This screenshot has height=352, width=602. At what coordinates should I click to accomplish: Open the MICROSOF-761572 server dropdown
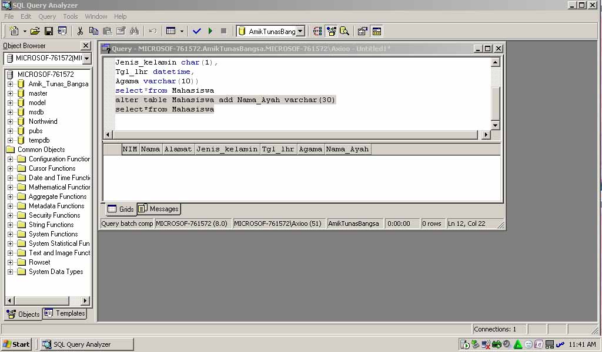tap(87, 59)
